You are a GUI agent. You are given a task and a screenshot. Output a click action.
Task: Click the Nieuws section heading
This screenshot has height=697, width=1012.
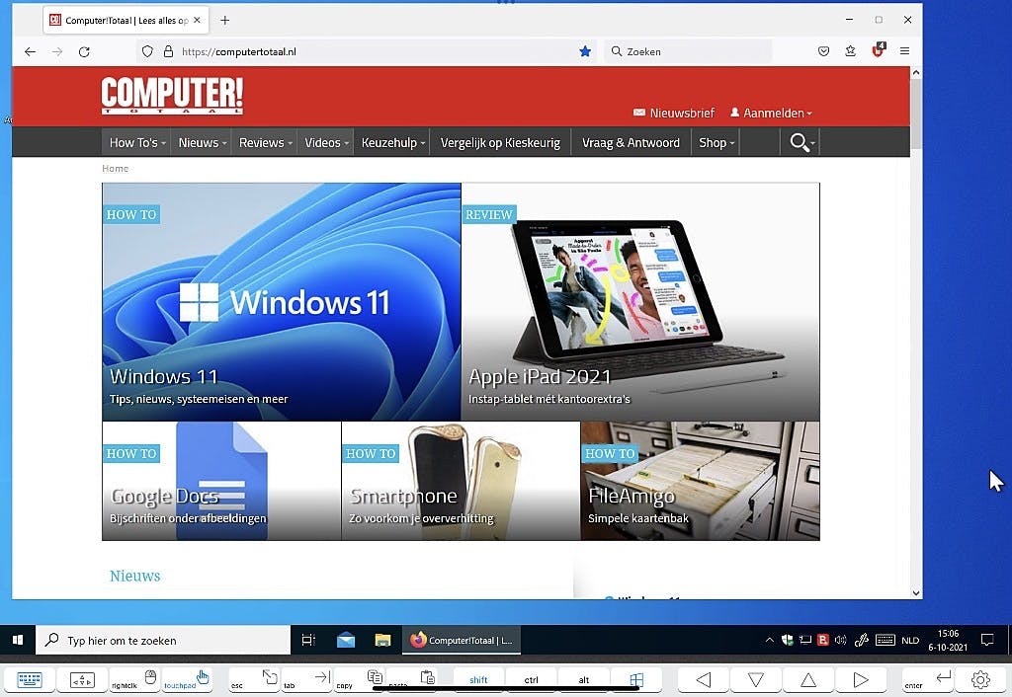pos(134,576)
